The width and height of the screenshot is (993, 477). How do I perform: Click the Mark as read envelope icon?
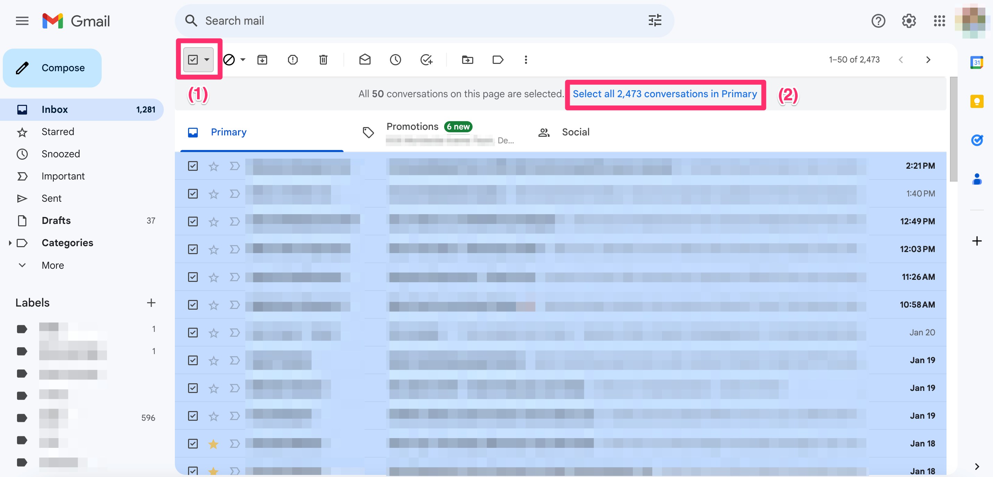(364, 60)
